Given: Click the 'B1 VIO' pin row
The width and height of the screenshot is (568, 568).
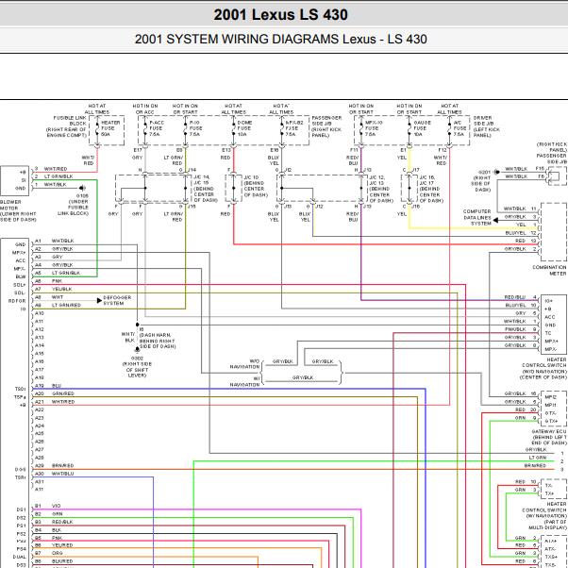Looking at the screenshot, I should click(48, 506).
